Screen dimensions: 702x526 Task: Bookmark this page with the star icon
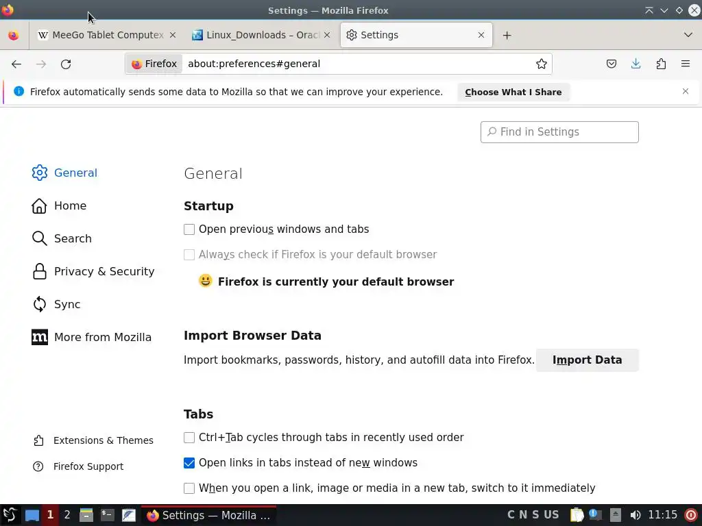tap(542, 64)
